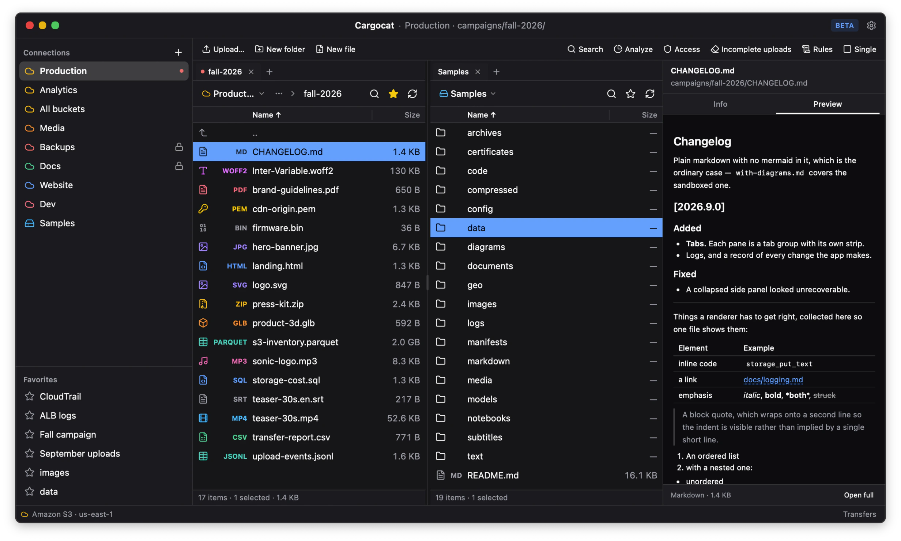The width and height of the screenshot is (901, 541).
Task: Click the pane divider handle between file lists
Action: 427,282
